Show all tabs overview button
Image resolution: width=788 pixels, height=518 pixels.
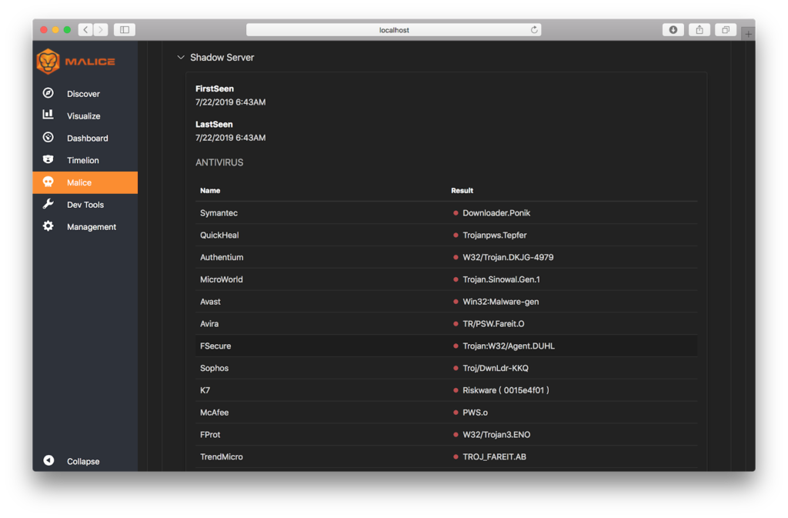[x=726, y=30]
